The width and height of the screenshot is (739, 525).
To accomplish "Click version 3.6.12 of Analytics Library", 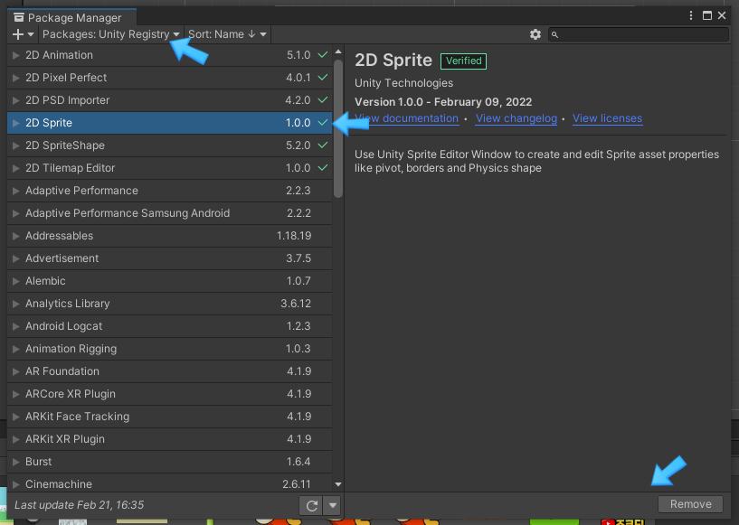I will click(296, 304).
